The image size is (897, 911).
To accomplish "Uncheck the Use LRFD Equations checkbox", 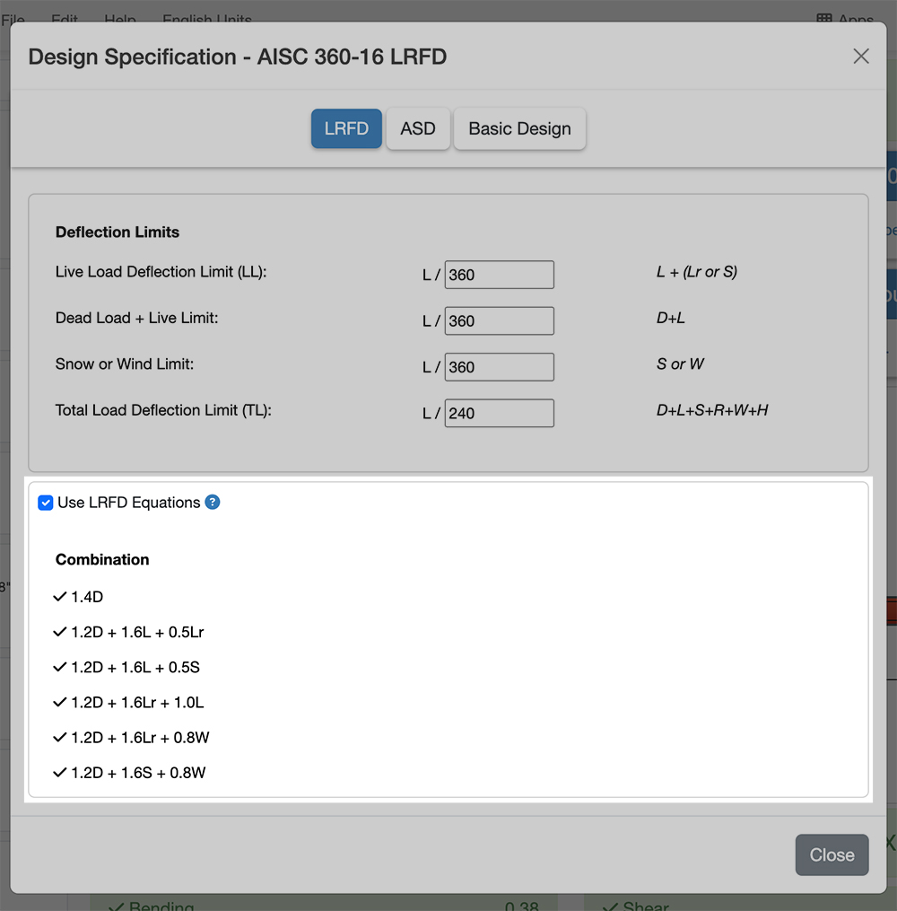I will [45, 503].
